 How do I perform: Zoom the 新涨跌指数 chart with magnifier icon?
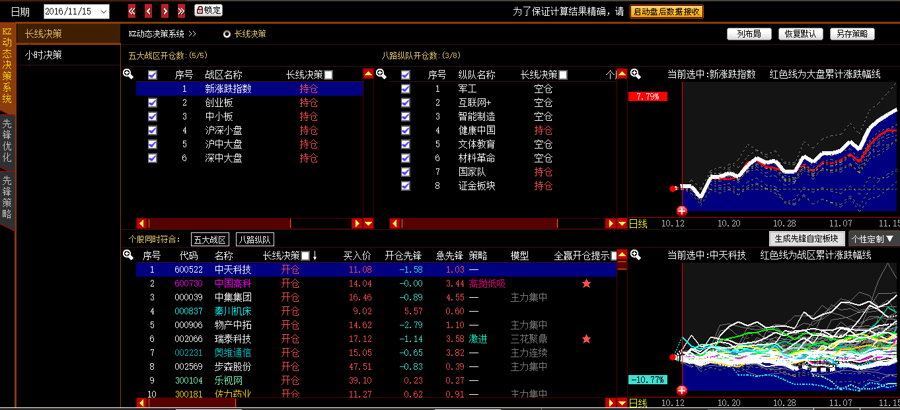(x=635, y=74)
